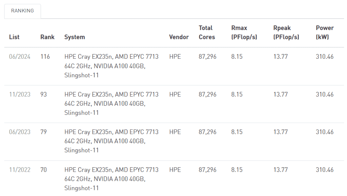Open the 11/2023 list link
The image size is (347, 196).
click(x=20, y=94)
